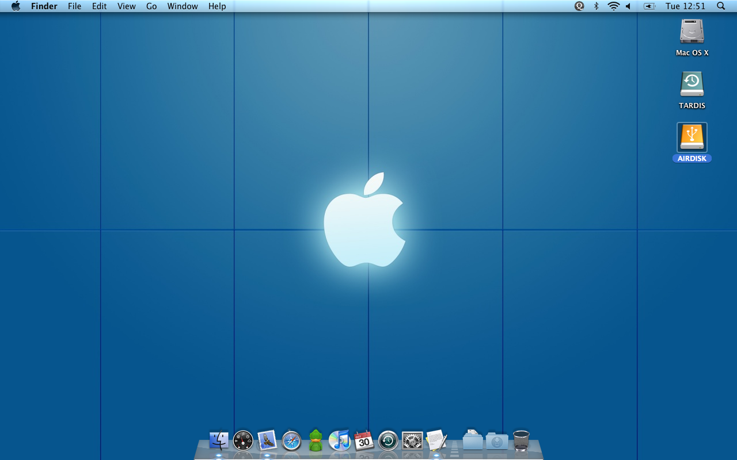Open the Apple menu

pyautogui.click(x=16, y=6)
